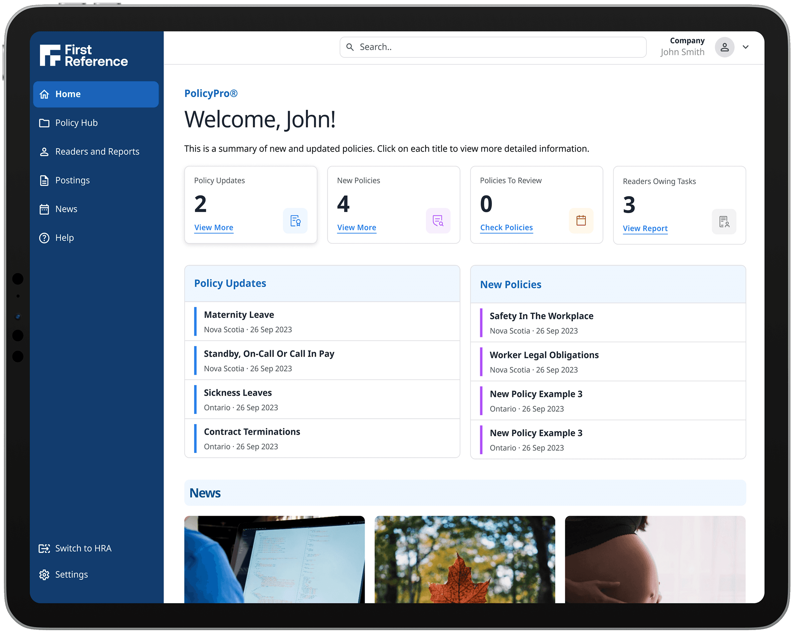Click the Check Policies link

coord(506,227)
